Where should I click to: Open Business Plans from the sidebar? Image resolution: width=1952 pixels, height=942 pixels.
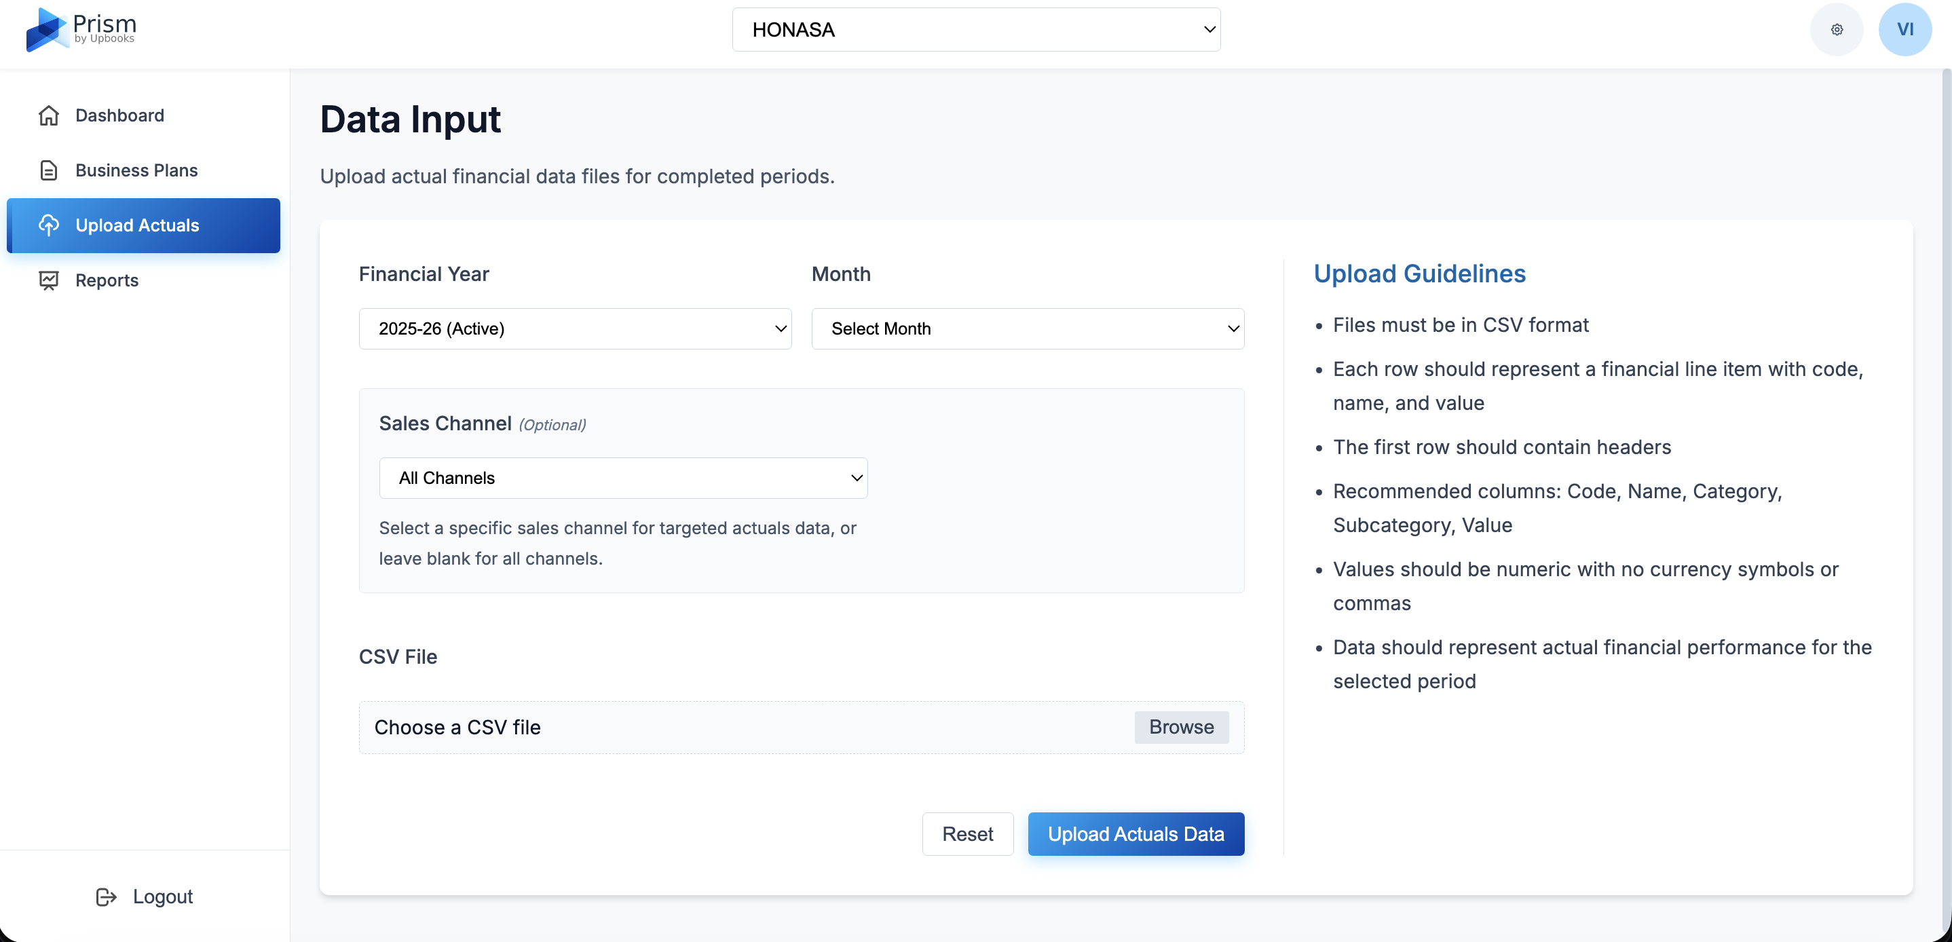point(136,170)
